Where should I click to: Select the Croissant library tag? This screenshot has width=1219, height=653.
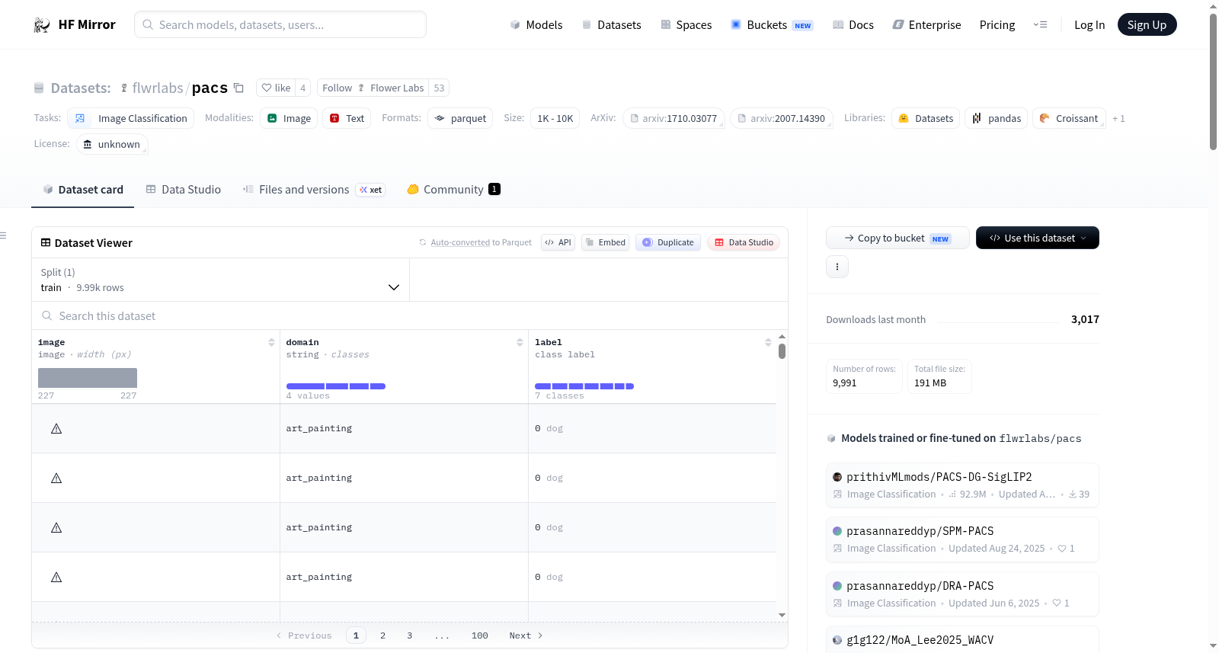click(x=1069, y=118)
